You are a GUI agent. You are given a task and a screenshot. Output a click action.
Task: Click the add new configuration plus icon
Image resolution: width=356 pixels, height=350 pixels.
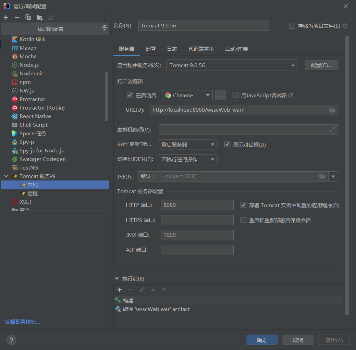pos(6,17)
